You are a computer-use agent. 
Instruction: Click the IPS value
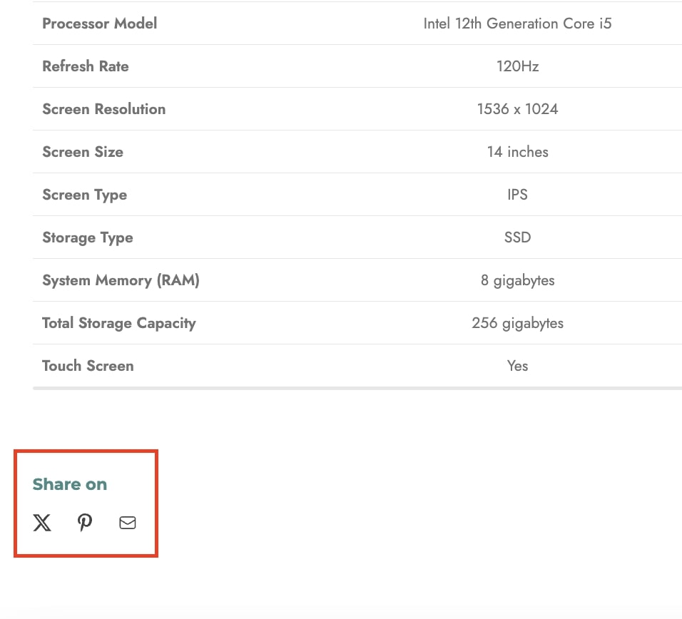click(517, 195)
